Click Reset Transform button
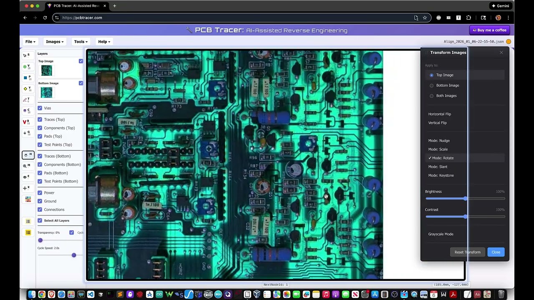Image resolution: width=534 pixels, height=300 pixels. pos(467,252)
